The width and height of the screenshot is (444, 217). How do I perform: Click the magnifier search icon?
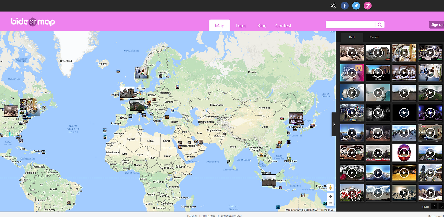[x=380, y=25]
